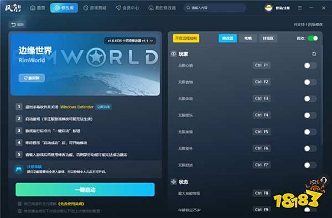Click the Ctrl F2 hotkey box

point(262,82)
